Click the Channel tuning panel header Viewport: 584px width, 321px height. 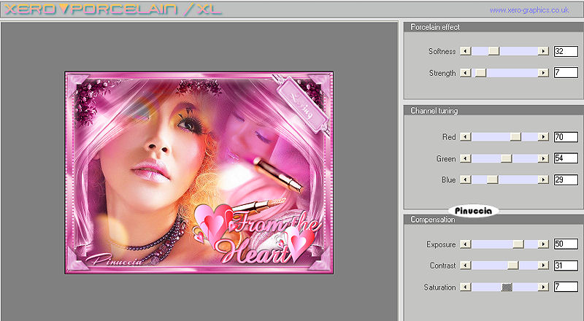pyautogui.click(x=494, y=110)
